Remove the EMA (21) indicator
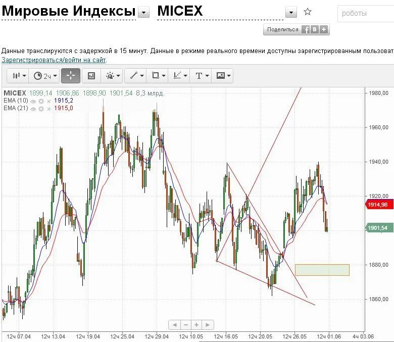 [x=49, y=109]
